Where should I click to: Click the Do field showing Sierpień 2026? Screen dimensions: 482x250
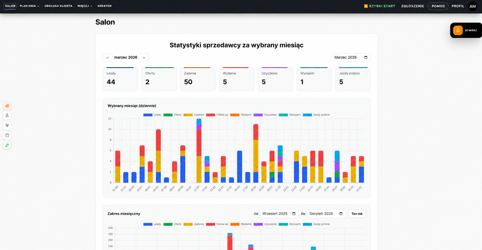coord(326,214)
